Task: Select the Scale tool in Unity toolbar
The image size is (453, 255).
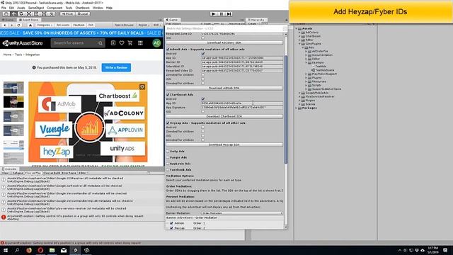Action: pos(29,14)
